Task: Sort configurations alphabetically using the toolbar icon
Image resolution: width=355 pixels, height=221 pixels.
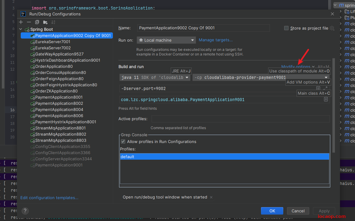Action: click(53, 22)
